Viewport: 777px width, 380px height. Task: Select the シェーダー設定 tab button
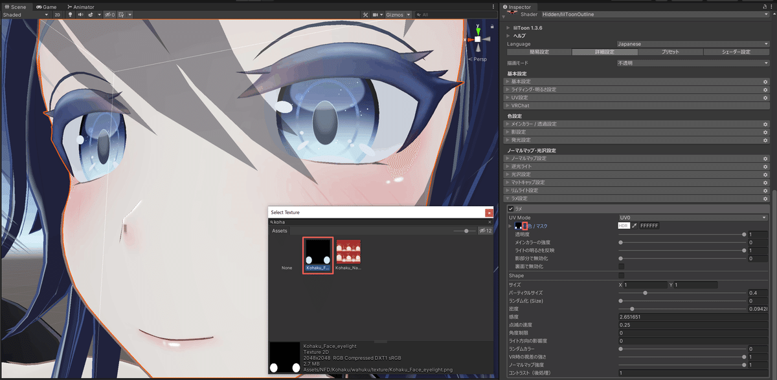[x=736, y=52]
